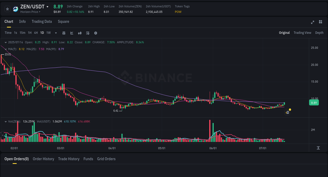
Task: Switch chart style to Trading View
Action: pos(302,33)
